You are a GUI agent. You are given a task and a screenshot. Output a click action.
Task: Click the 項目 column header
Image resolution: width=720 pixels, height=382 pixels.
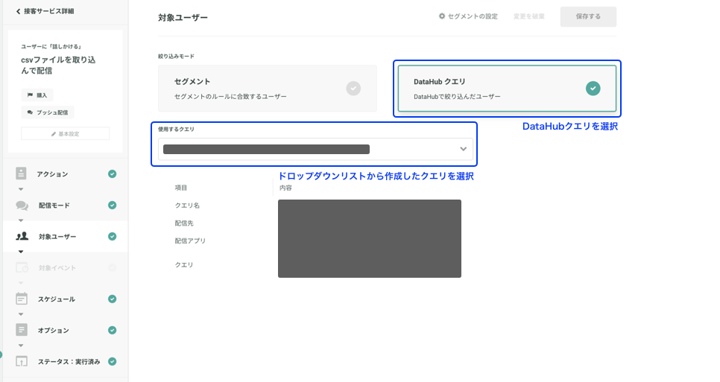[181, 188]
